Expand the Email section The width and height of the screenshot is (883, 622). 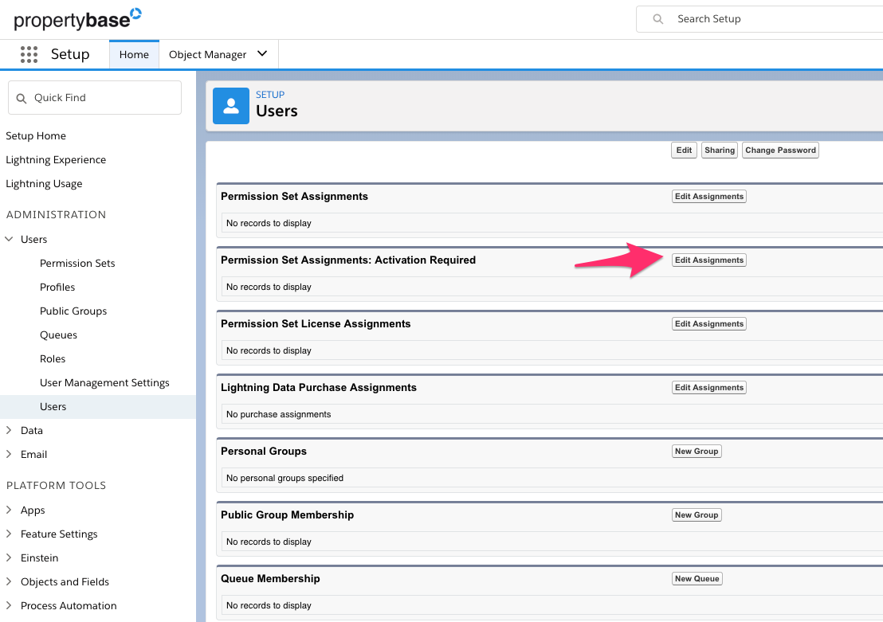click(x=9, y=454)
